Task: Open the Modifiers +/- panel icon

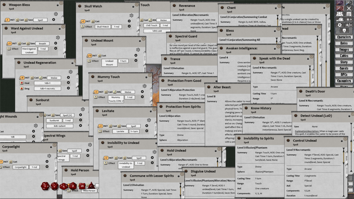Action: tap(349, 25)
